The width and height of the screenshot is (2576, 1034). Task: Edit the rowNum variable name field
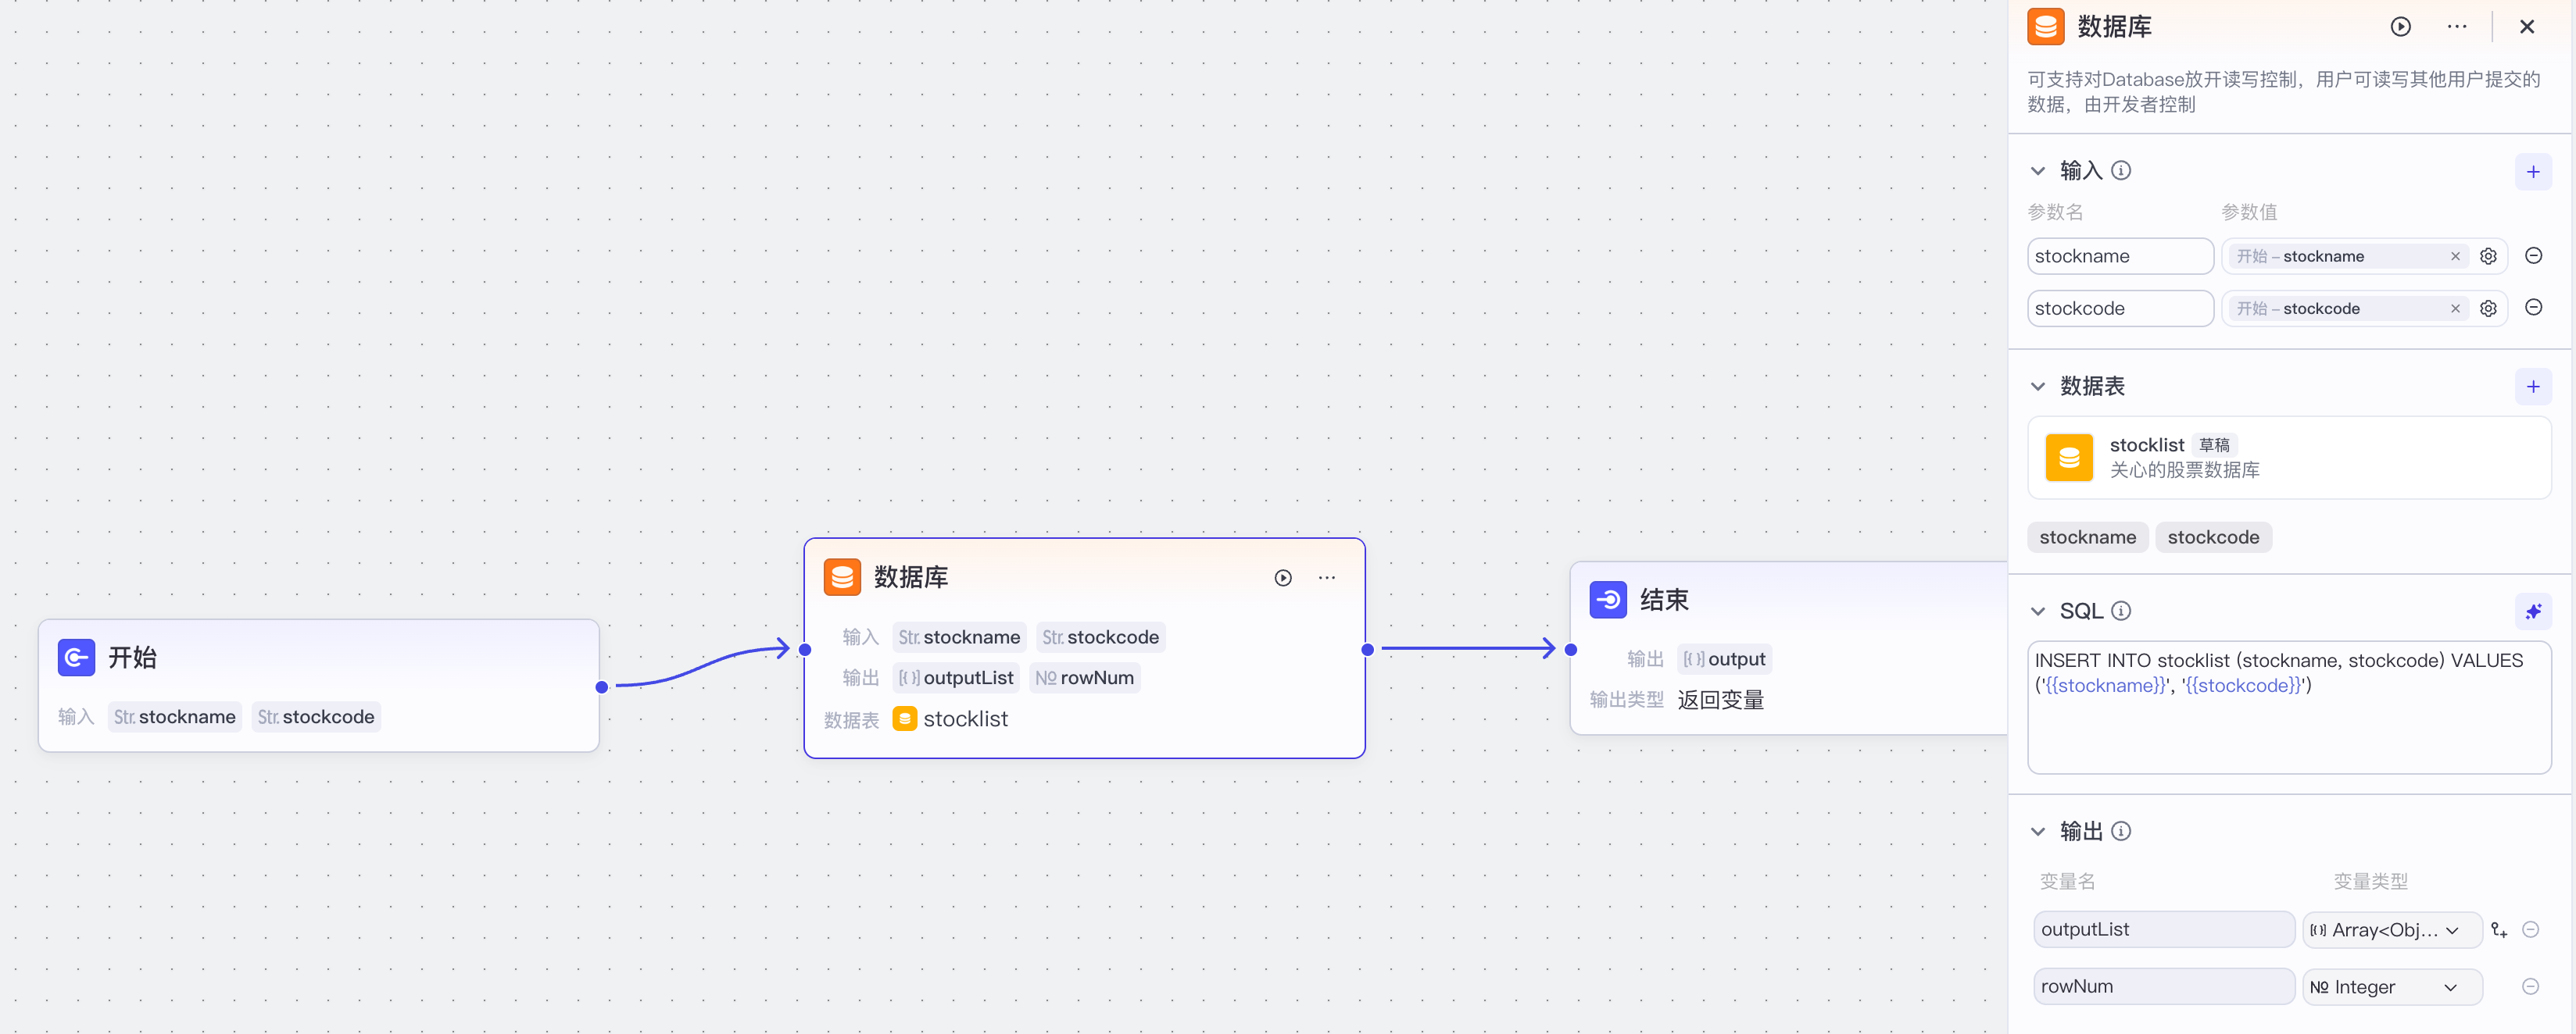coord(2163,987)
